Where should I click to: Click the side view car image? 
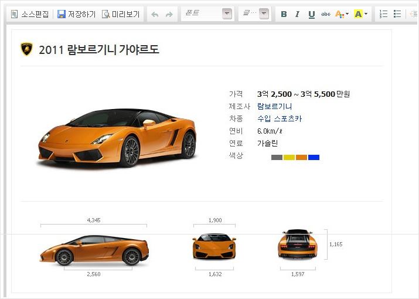94,250
